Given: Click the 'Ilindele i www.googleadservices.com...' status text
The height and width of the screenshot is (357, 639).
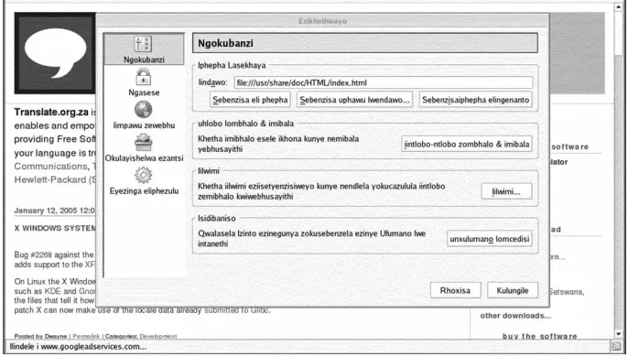Looking at the screenshot, I should pyautogui.click(x=78, y=347).
